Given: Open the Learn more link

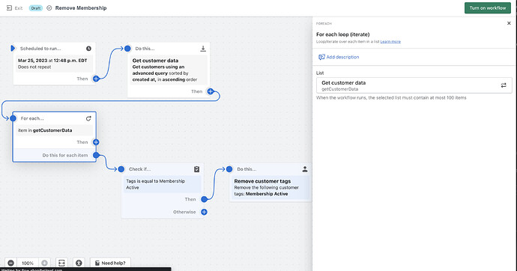Looking at the screenshot, I should point(390,41).
